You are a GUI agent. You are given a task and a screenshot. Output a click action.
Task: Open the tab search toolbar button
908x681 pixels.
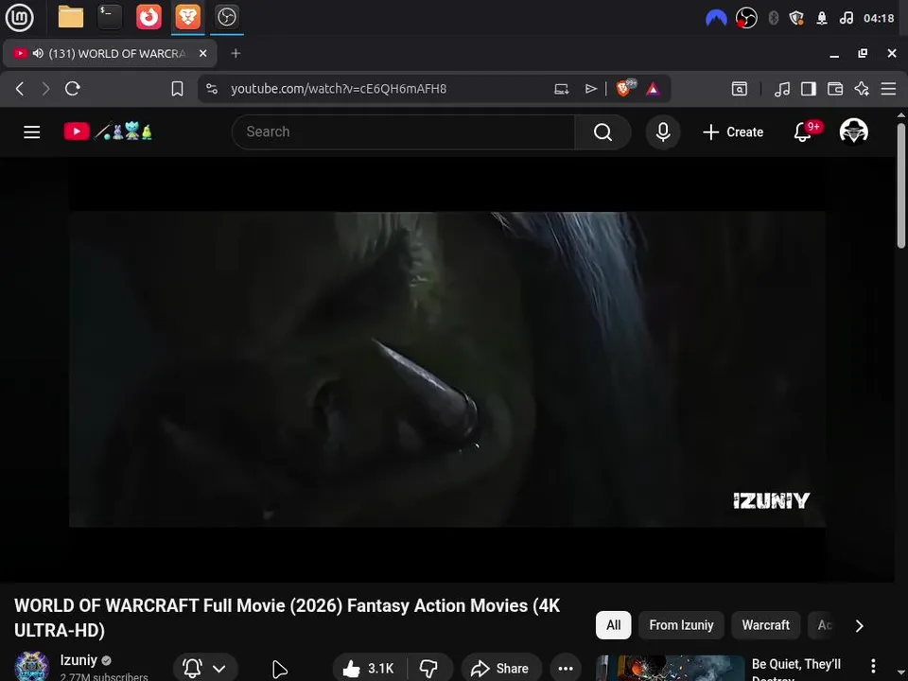coord(740,89)
